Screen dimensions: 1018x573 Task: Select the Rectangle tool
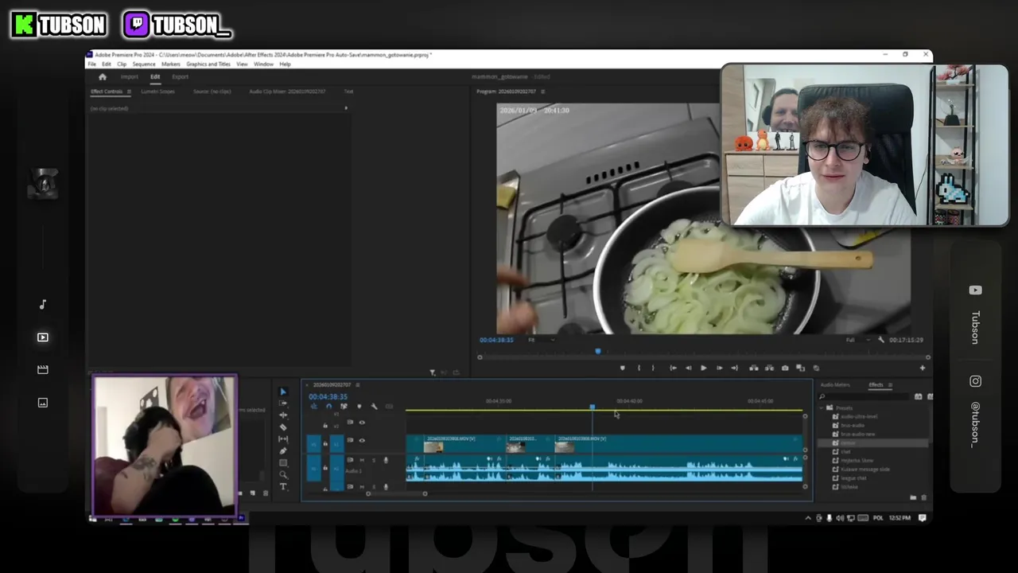283,463
